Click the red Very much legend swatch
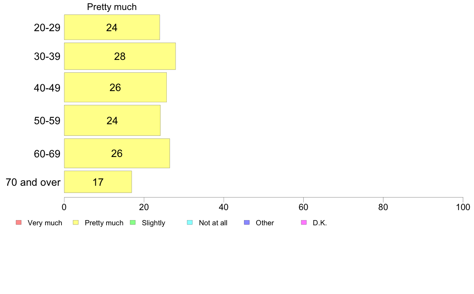Screen dimensions: 474x294 point(19,222)
